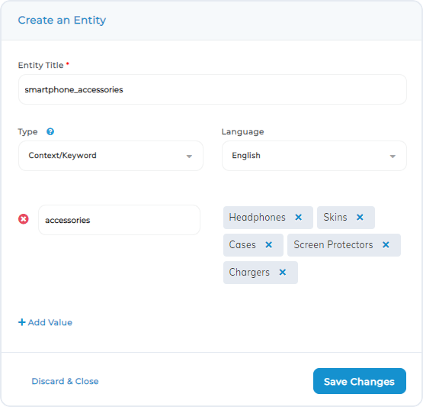Viewport: 423px width, 407px height.
Task: Click the Type help question mark icon
Action: [50, 131]
